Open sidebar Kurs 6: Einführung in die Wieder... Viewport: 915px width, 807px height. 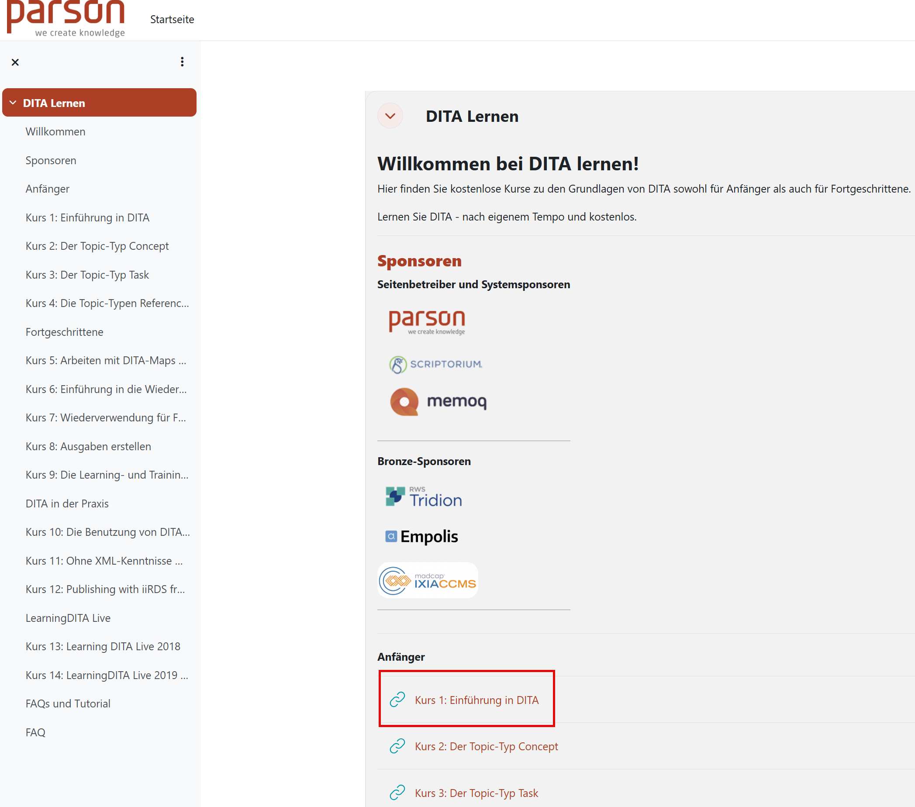(106, 389)
